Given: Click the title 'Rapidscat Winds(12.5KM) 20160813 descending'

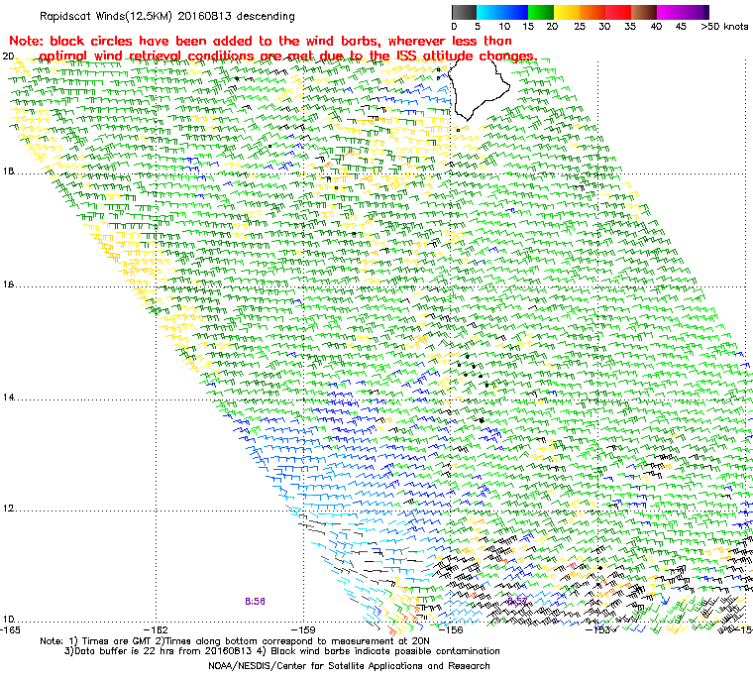Looking at the screenshot, I should (167, 16).
